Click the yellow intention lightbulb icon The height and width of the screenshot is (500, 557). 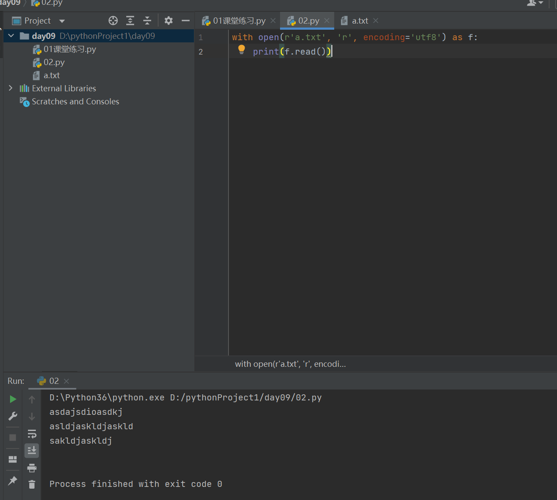coord(242,50)
